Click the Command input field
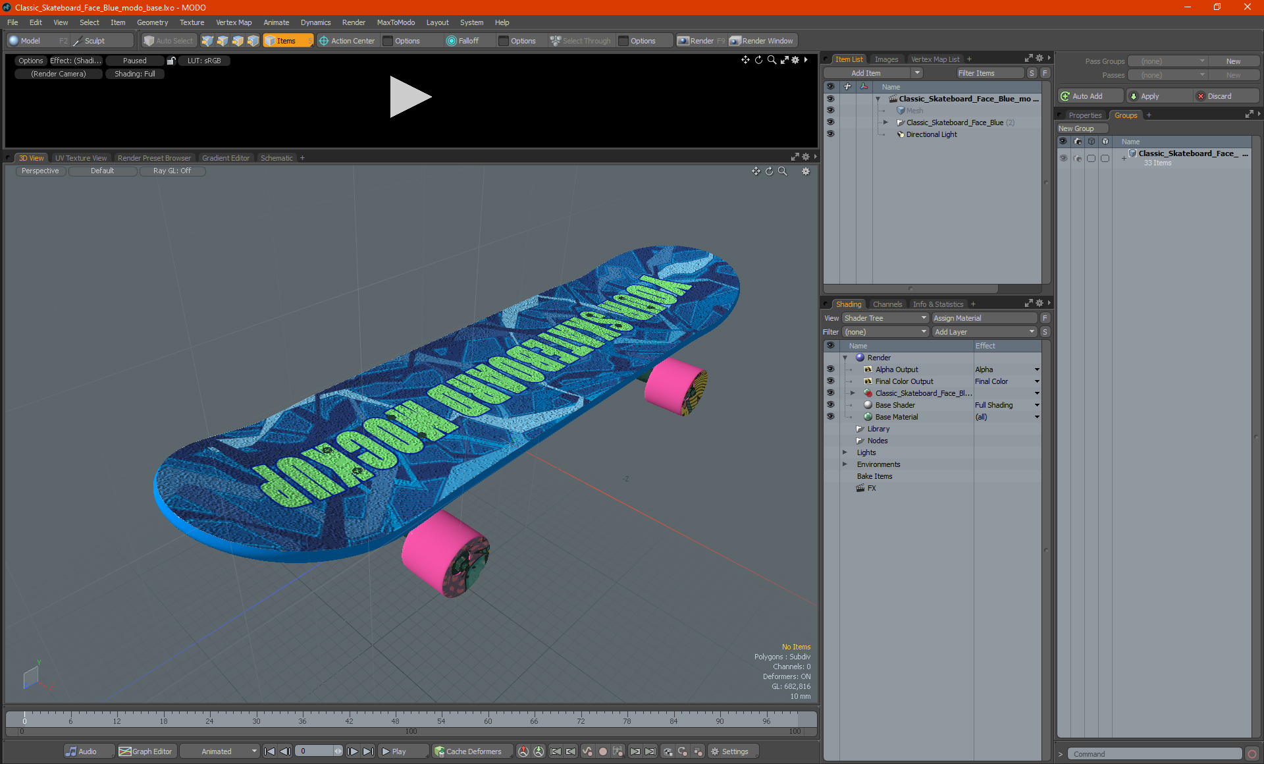 [1156, 754]
